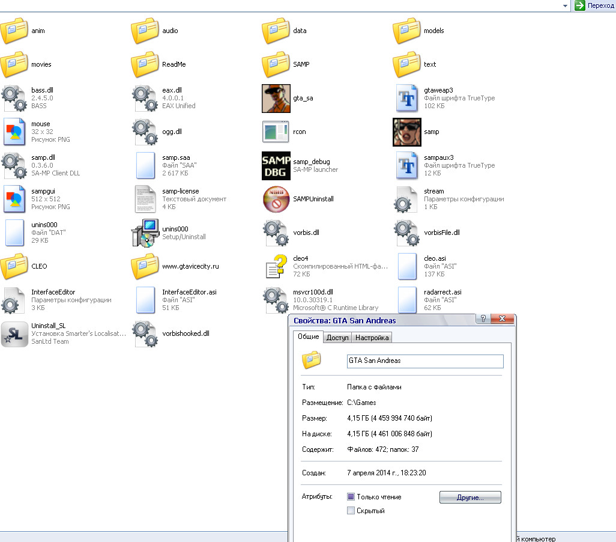
Task: Switch to the Доступ tab
Action: coord(337,338)
